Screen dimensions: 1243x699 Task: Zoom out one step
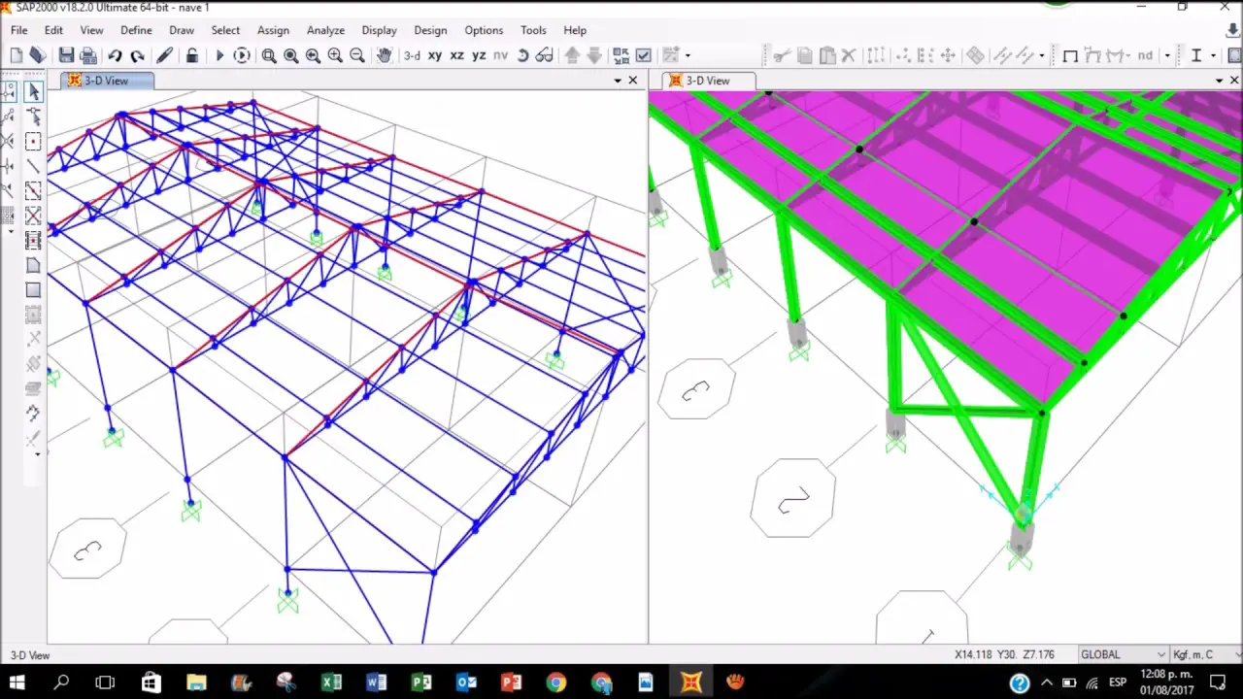[357, 55]
